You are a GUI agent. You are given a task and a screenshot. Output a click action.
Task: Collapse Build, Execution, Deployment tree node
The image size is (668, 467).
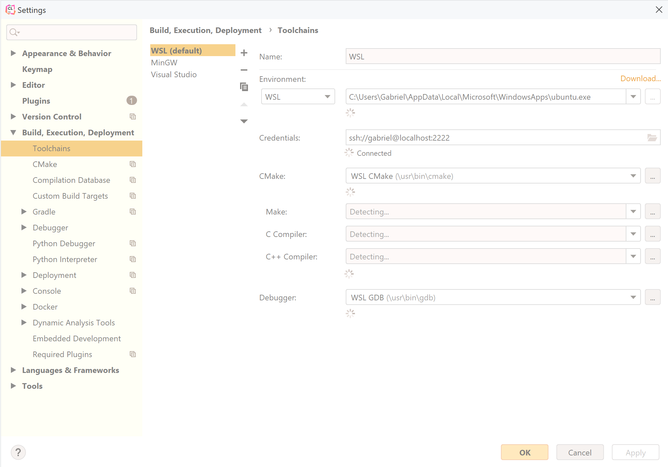tap(14, 132)
